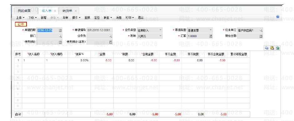Screen dimensions: 294x121
Task: Click the 本币税额 column header
Action: [193, 54]
